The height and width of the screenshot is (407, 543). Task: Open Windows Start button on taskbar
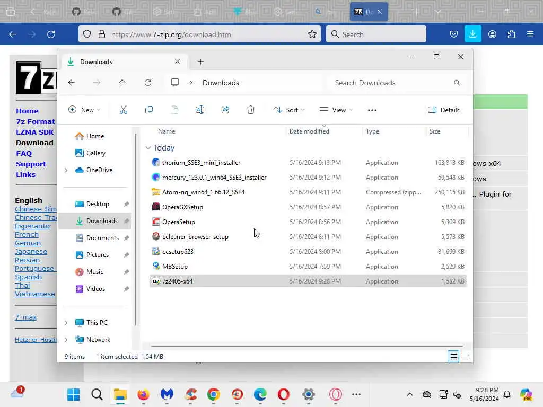pyautogui.click(x=73, y=394)
